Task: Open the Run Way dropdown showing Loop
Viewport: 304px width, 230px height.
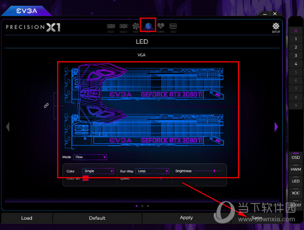Action: coord(152,171)
